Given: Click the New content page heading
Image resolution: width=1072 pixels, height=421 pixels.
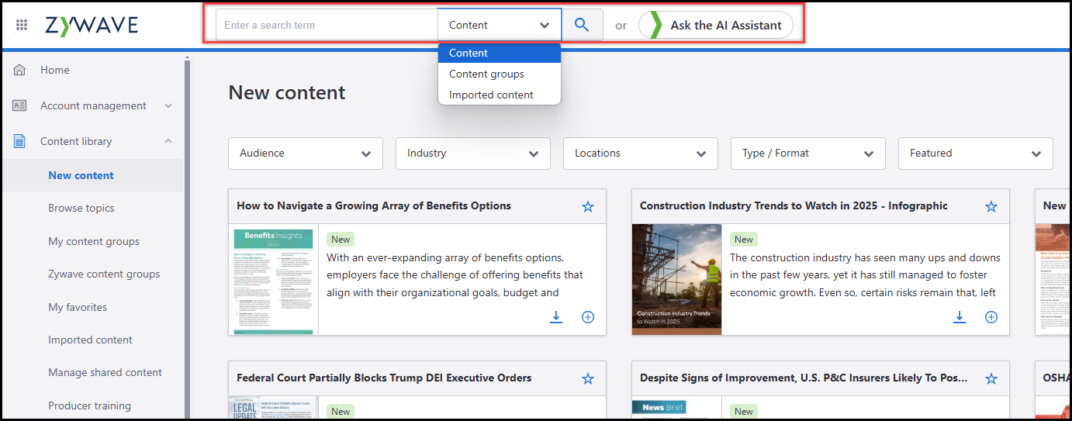Looking at the screenshot, I should click(287, 92).
